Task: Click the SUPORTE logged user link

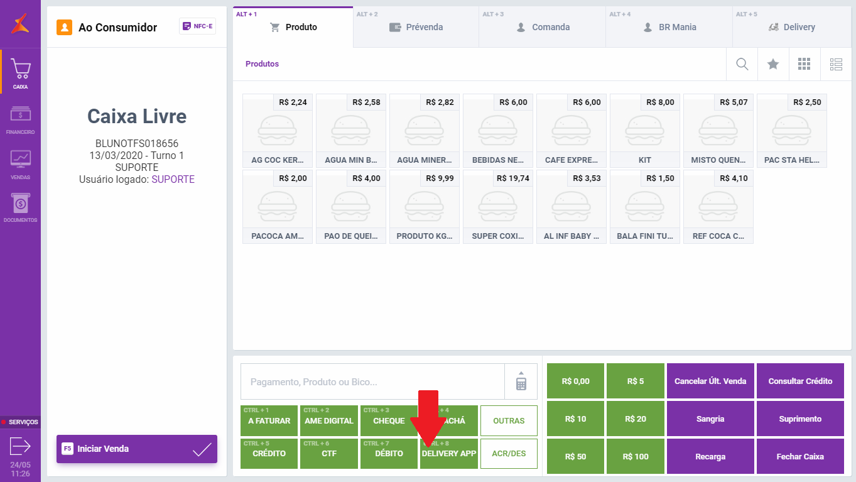Action: click(173, 179)
